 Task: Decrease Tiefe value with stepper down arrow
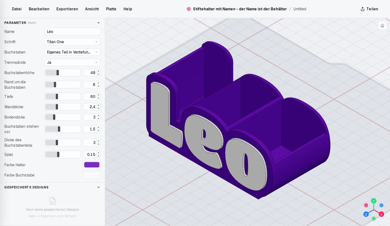[x=98, y=98]
